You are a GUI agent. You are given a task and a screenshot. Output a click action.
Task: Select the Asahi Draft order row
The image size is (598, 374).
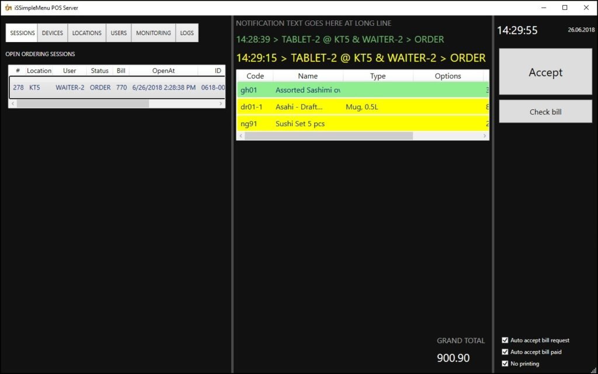362,107
